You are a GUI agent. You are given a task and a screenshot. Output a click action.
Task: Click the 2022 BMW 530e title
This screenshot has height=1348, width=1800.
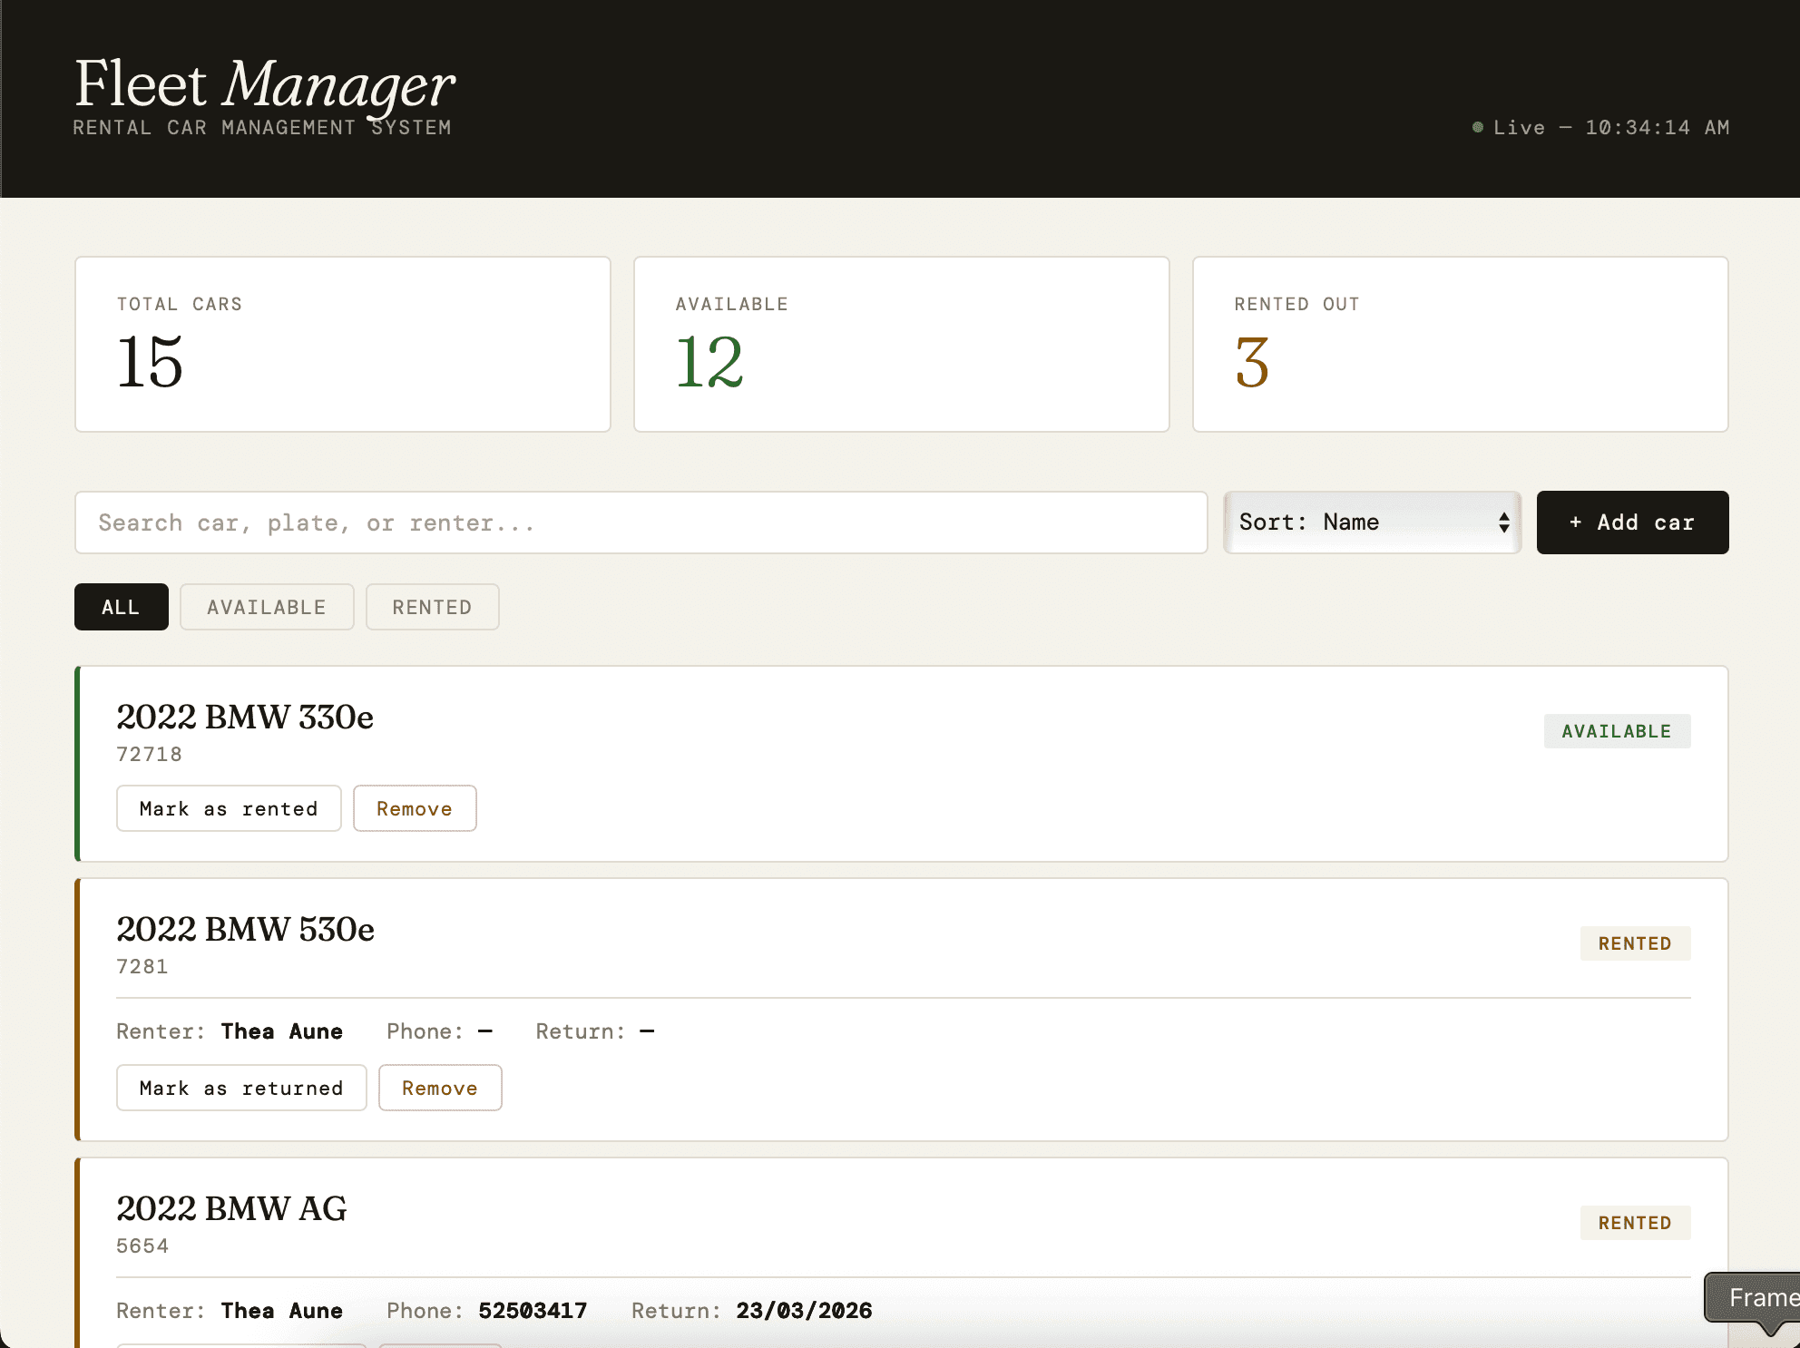pos(245,929)
